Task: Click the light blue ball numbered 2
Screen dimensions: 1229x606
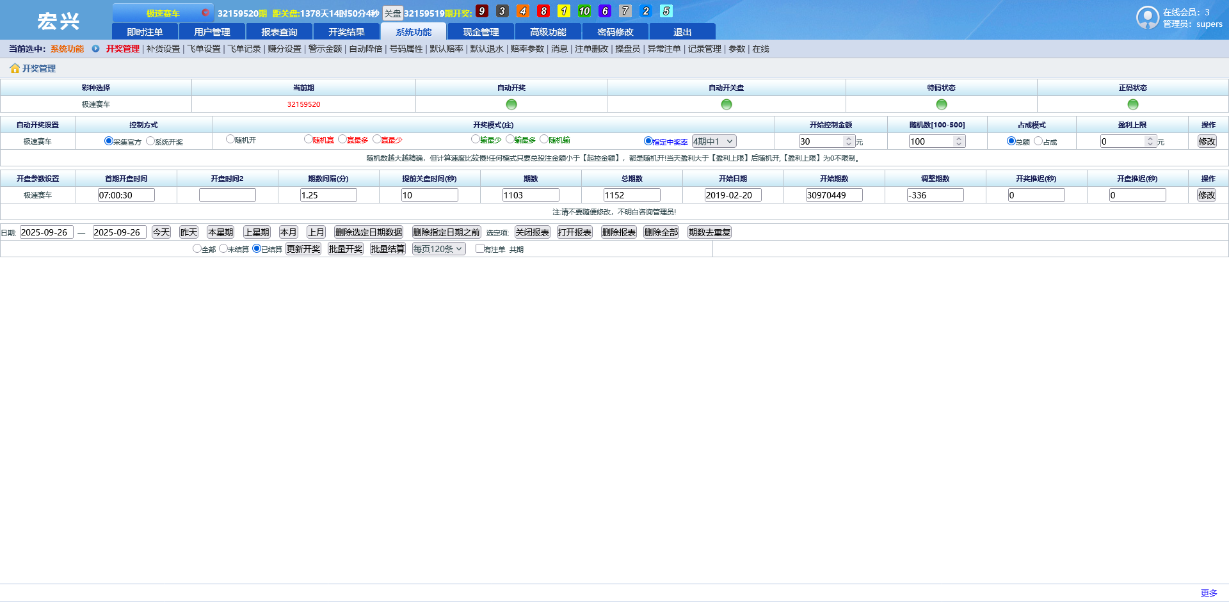Action: coord(646,11)
